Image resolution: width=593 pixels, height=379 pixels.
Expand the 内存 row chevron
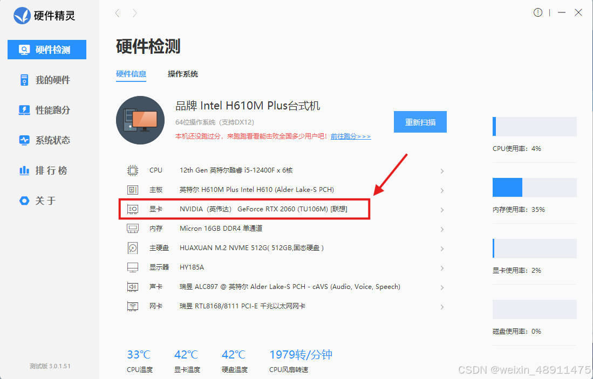(442, 229)
